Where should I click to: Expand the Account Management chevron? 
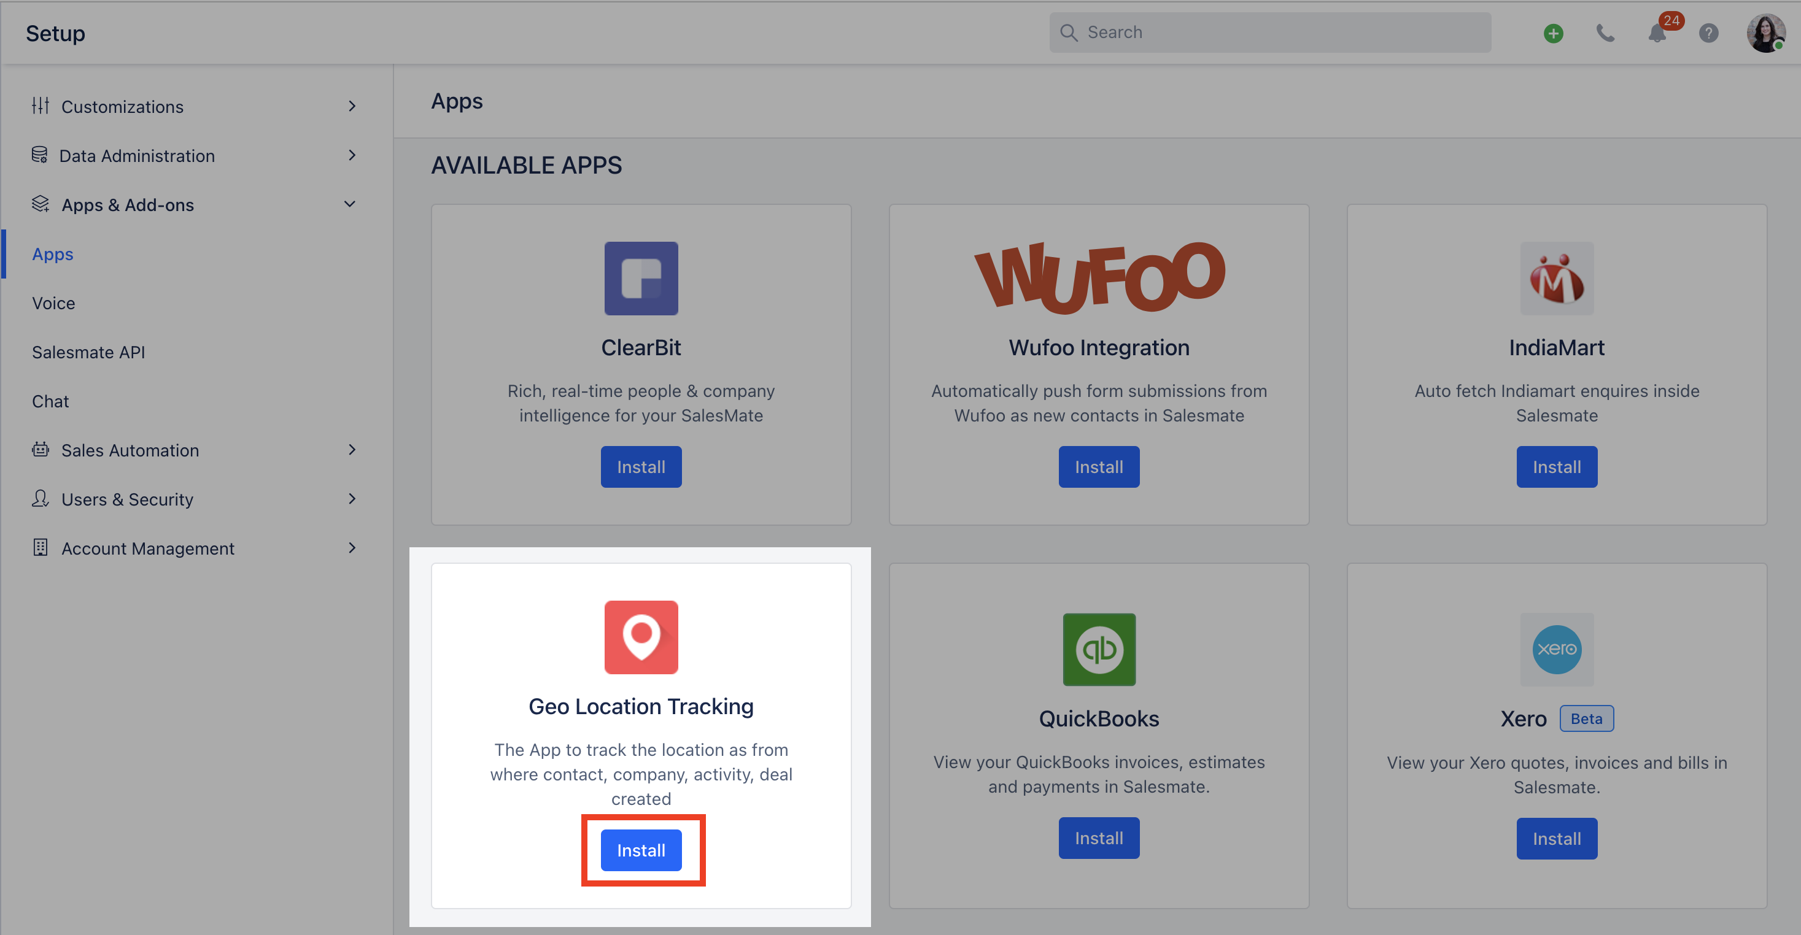[352, 547]
